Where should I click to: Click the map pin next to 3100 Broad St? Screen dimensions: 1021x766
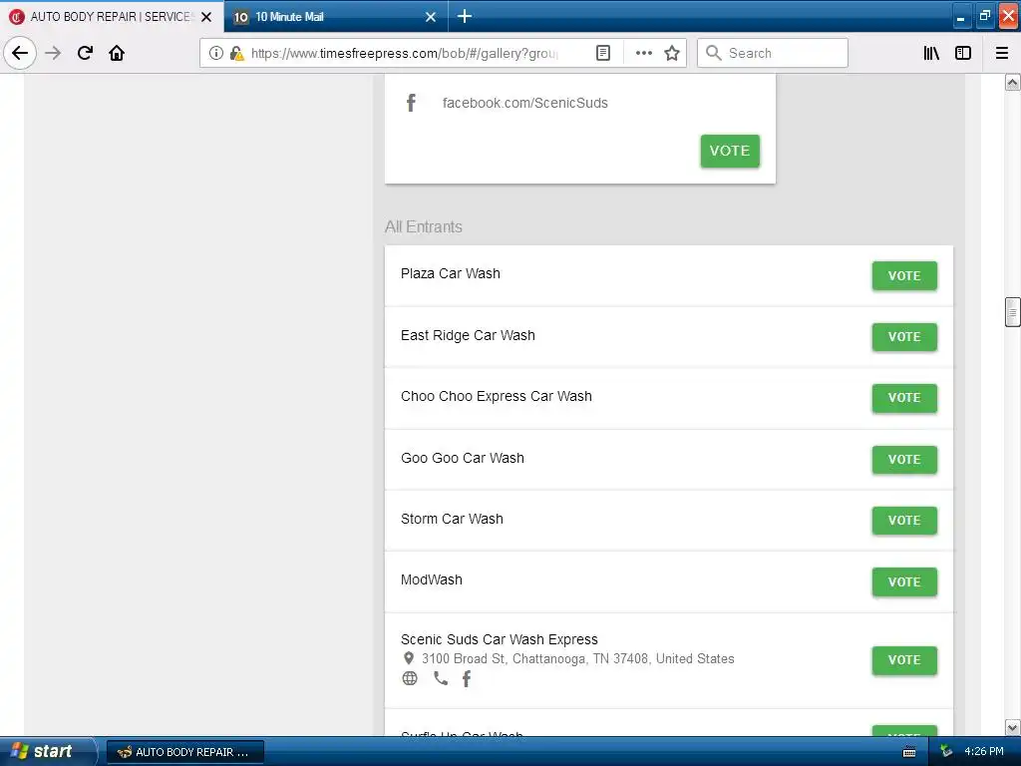[x=408, y=658]
